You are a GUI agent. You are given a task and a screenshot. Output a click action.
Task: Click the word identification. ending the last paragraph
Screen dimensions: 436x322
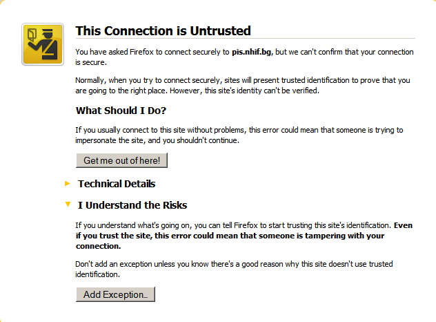click(97, 274)
